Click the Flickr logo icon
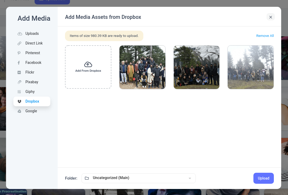Screen dimensions: 288x195 click(x=19, y=73)
